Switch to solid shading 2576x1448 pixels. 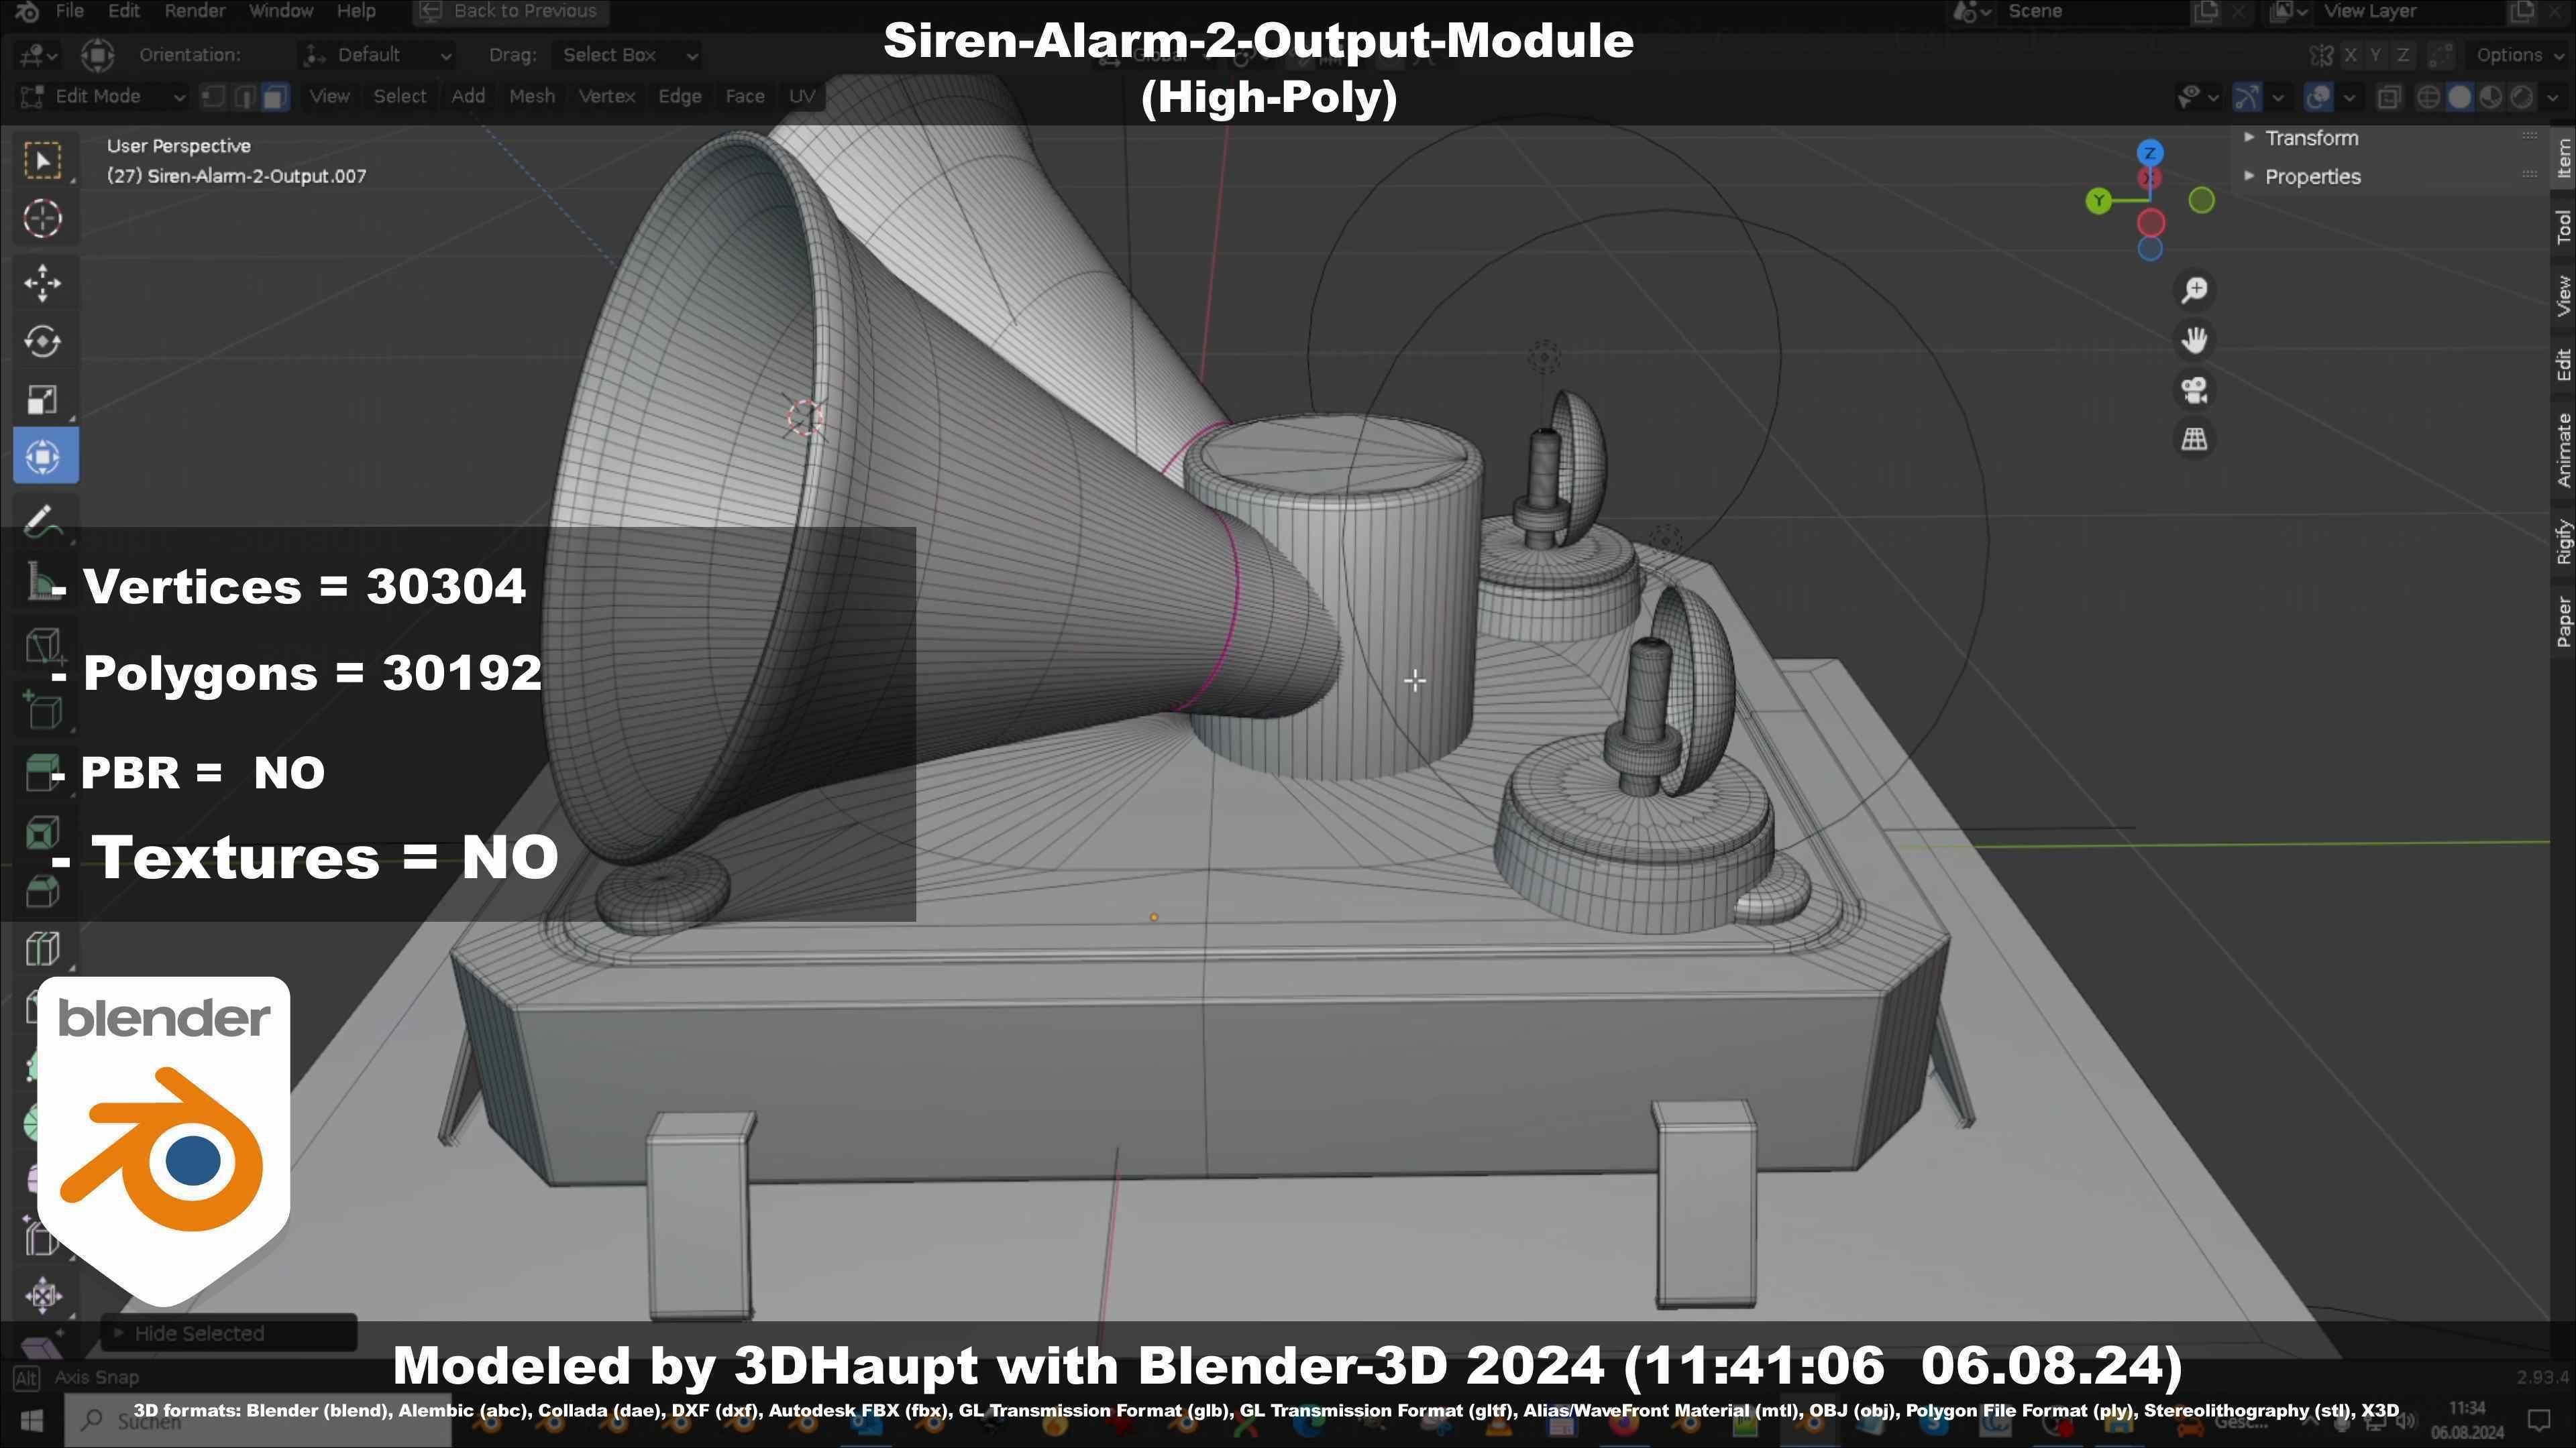pyautogui.click(x=2460, y=97)
